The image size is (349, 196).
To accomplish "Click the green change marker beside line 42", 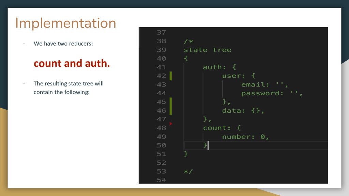I will point(171,76).
